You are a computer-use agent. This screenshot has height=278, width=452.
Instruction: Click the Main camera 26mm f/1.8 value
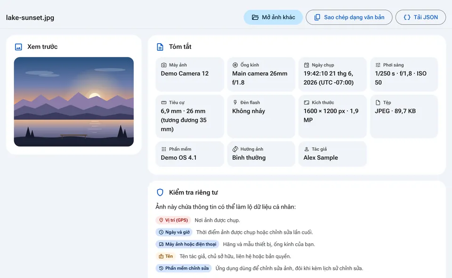260,78
